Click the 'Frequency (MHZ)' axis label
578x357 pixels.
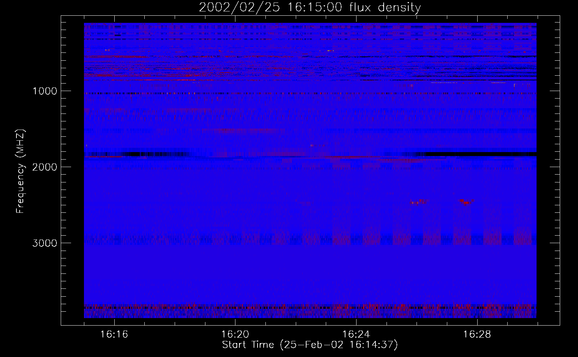pos(20,171)
